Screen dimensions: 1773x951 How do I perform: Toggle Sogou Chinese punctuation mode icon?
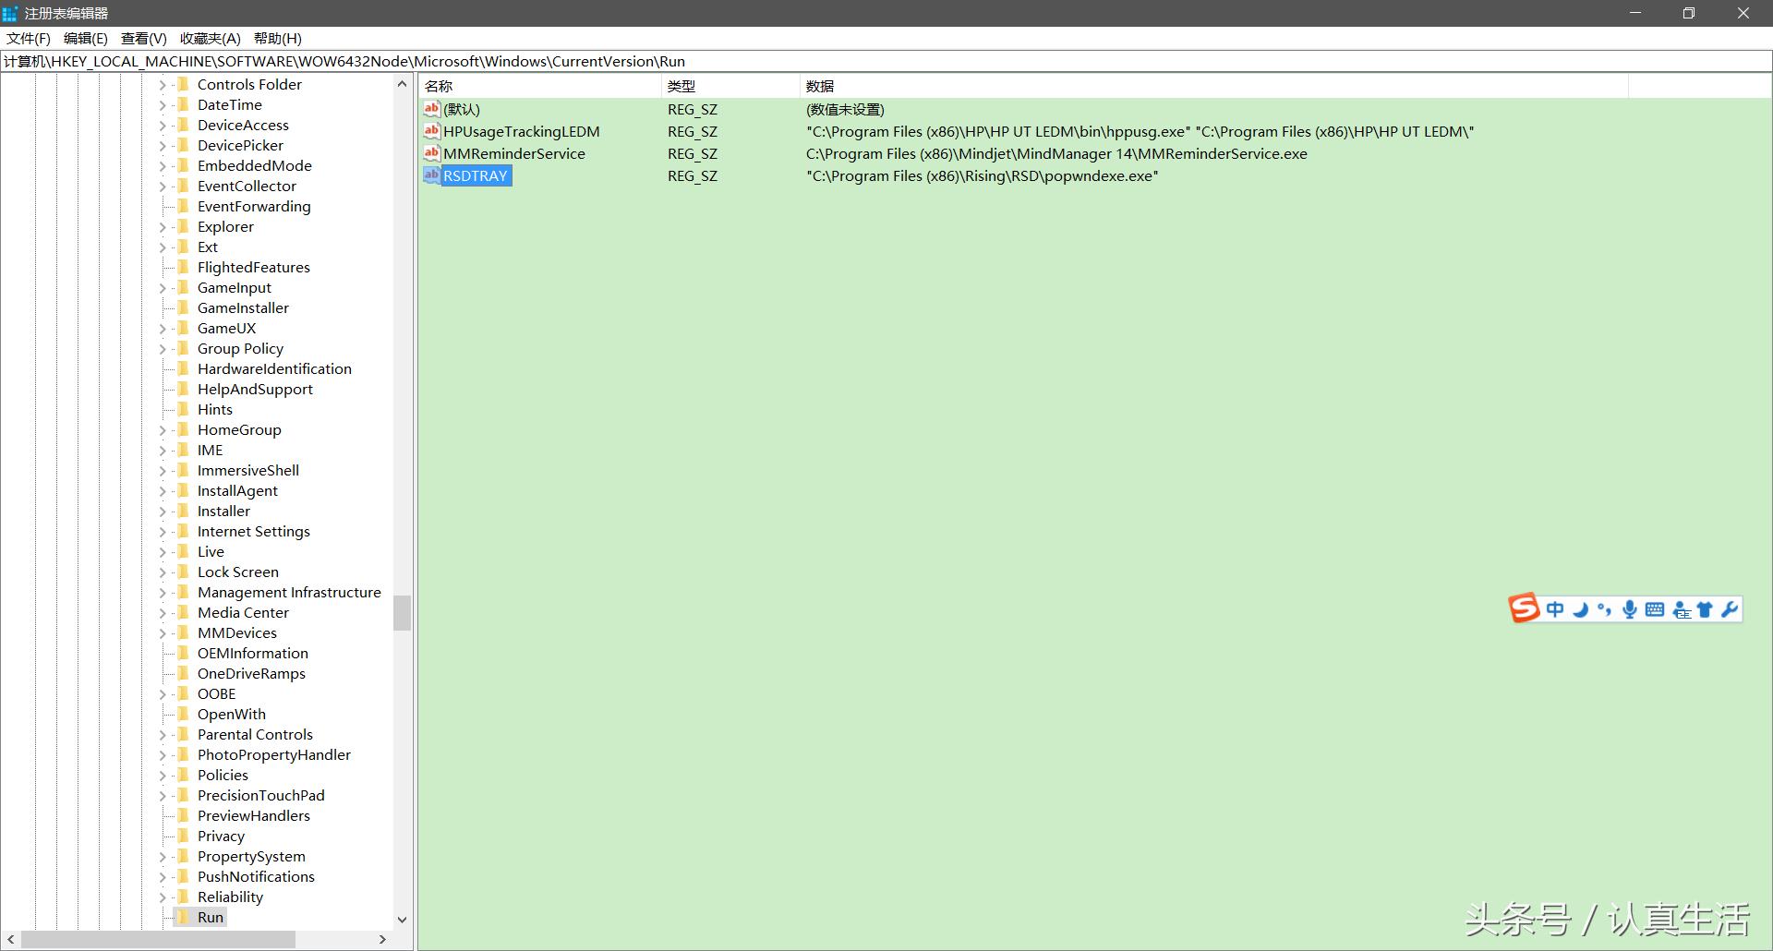1604,609
